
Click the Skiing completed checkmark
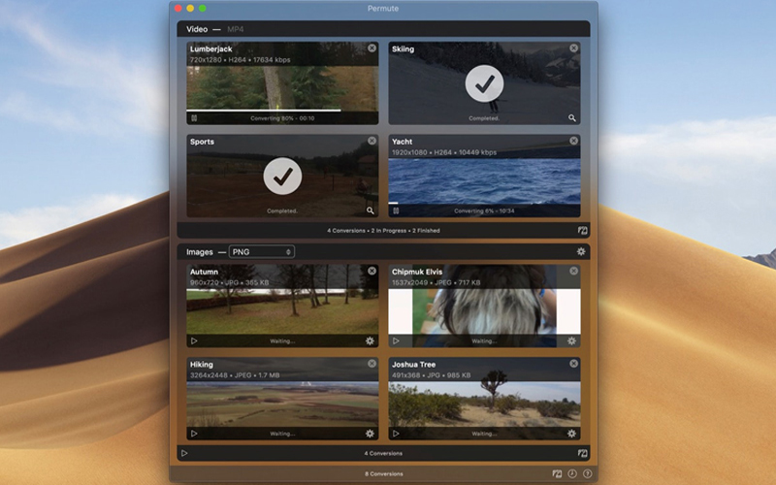pos(484,83)
